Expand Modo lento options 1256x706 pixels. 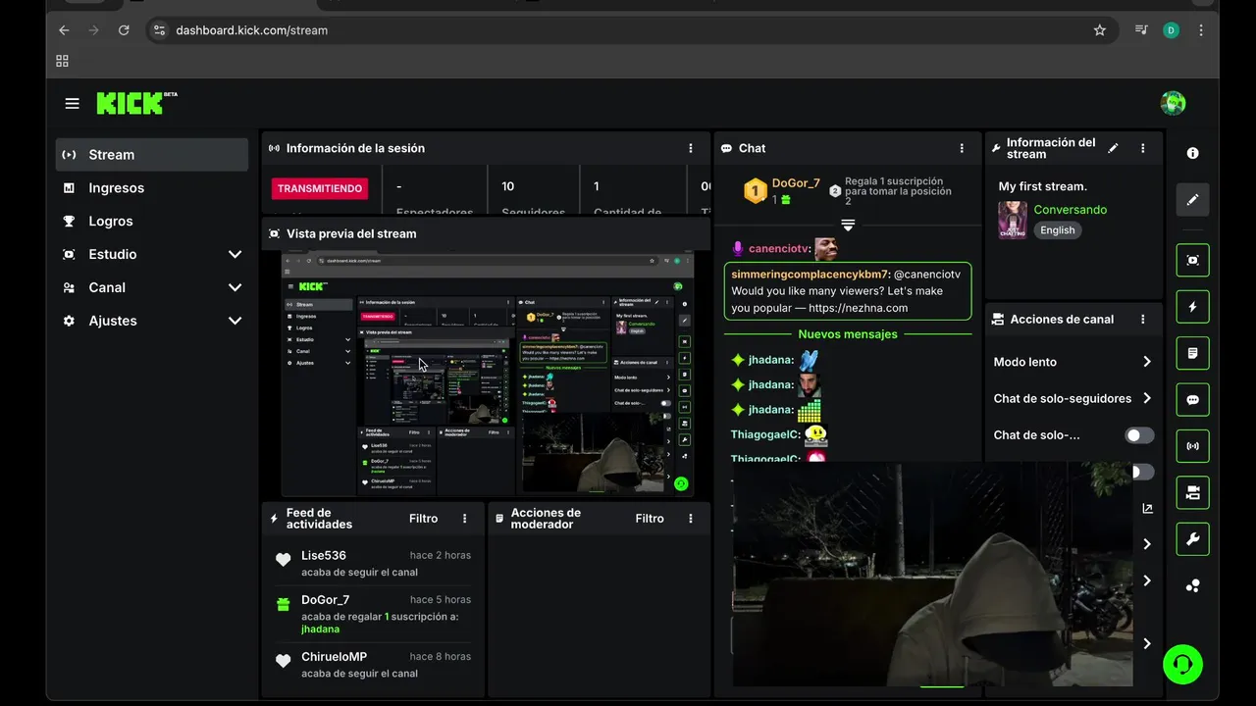coord(1146,362)
